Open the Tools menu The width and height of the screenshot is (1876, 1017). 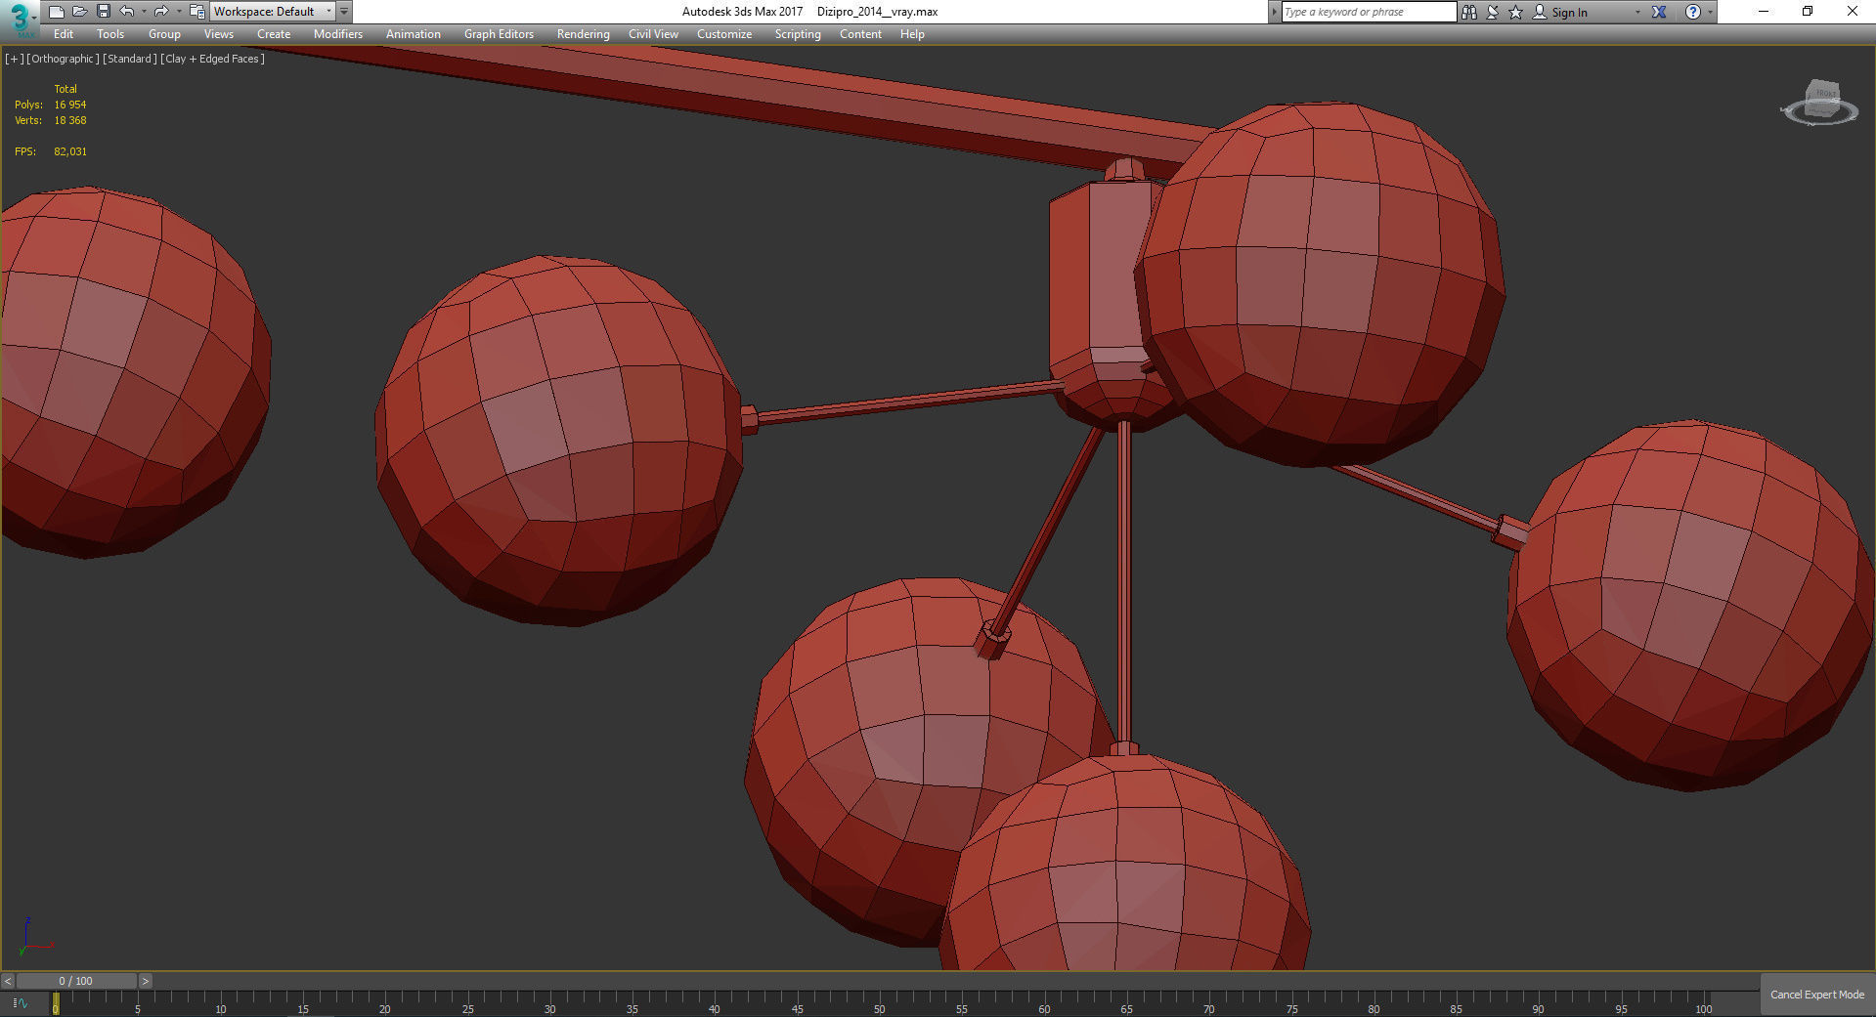(x=110, y=34)
